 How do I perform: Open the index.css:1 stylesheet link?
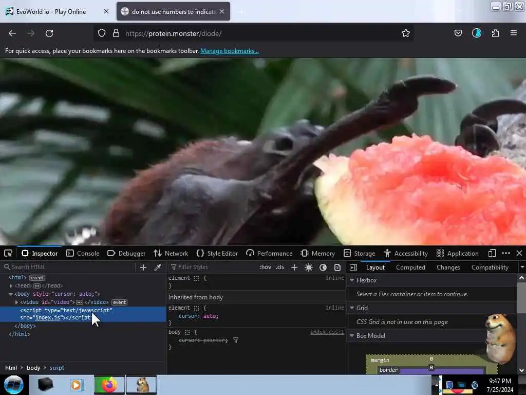coord(327,332)
